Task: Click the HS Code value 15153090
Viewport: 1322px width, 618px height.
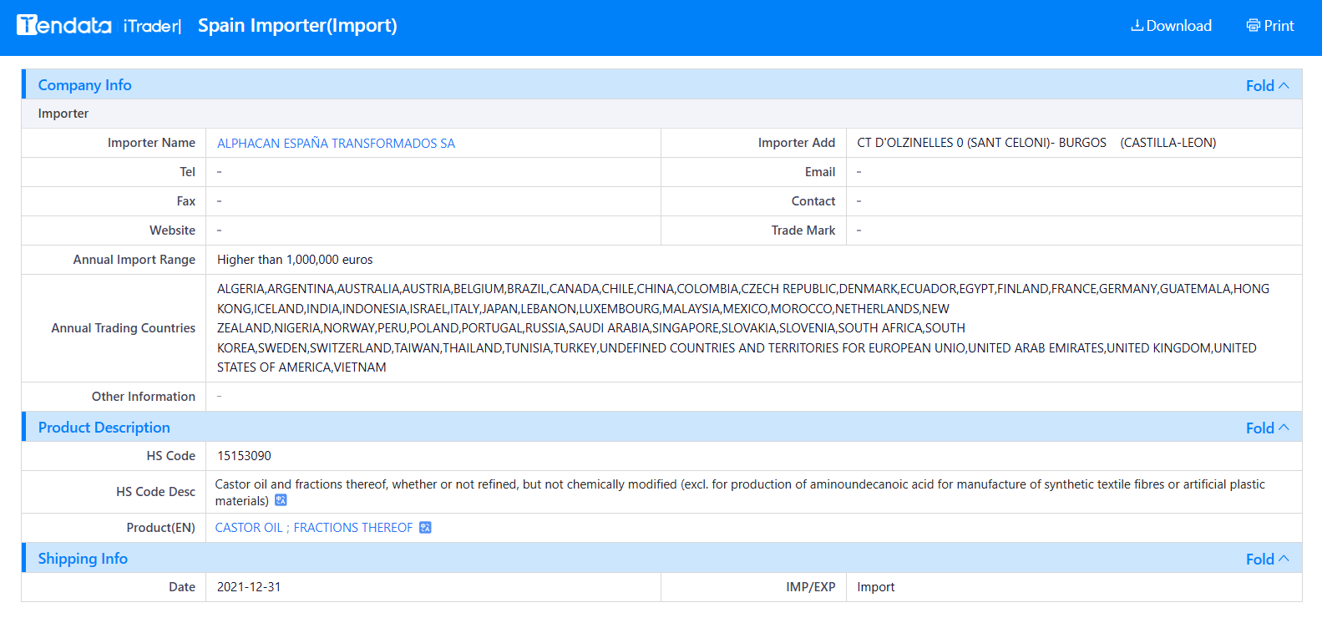Action: tap(244, 456)
